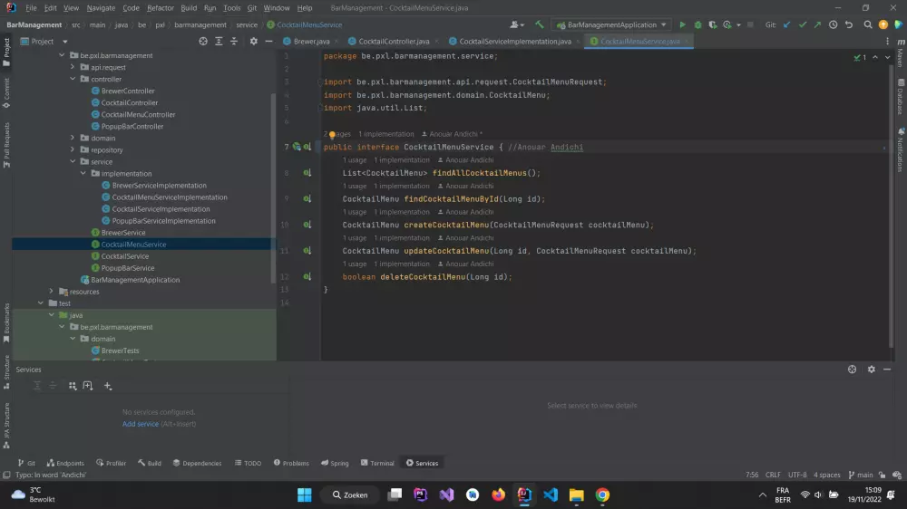Click Git show history clock icon
The height and width of the screenshot is (509, 907).
[x=833, y=25]
